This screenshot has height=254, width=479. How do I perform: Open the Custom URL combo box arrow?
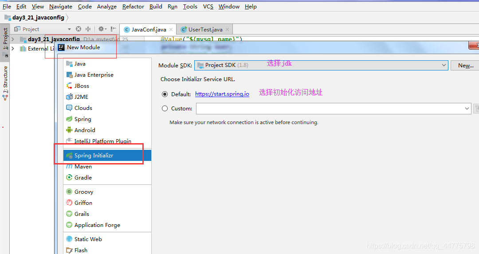tap(467, 109)
